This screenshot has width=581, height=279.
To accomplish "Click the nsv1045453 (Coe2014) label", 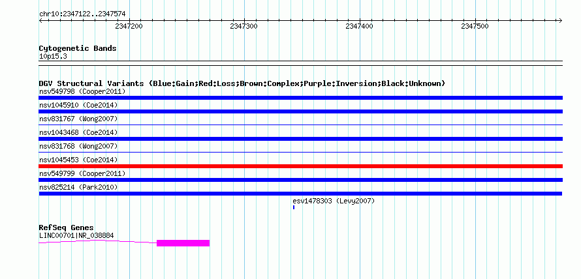I will 78,160.
